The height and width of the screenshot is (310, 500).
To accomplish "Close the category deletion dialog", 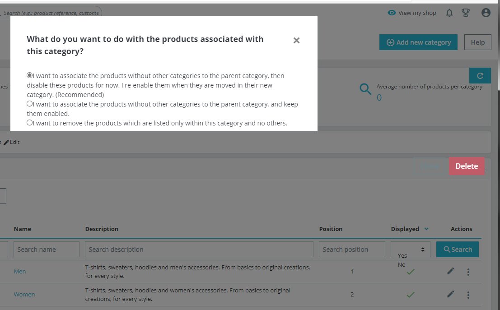I will pyautogui.click(x=296, y=41).
